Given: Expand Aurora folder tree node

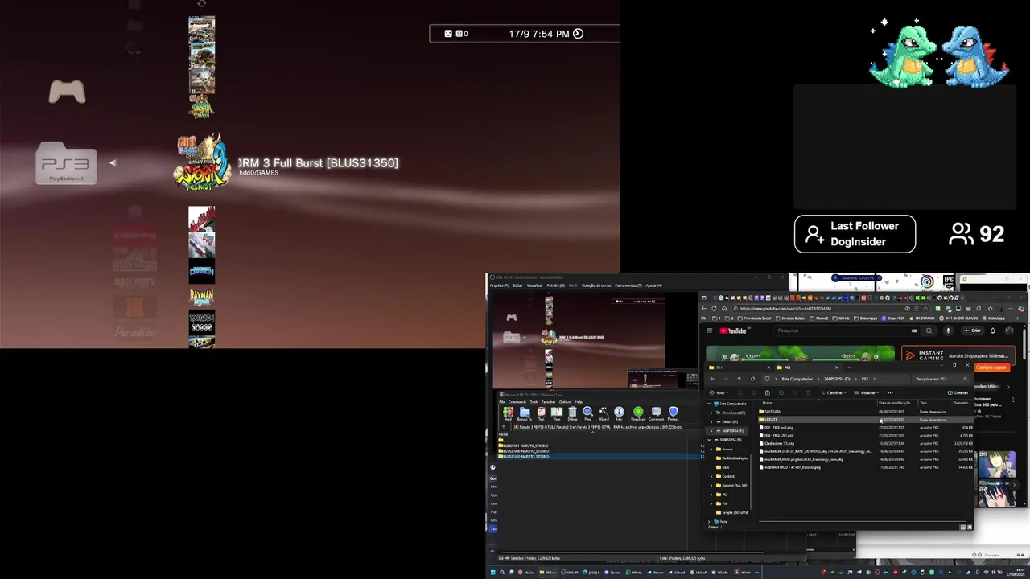Looking at the screenshot, I should pos(711,449).
